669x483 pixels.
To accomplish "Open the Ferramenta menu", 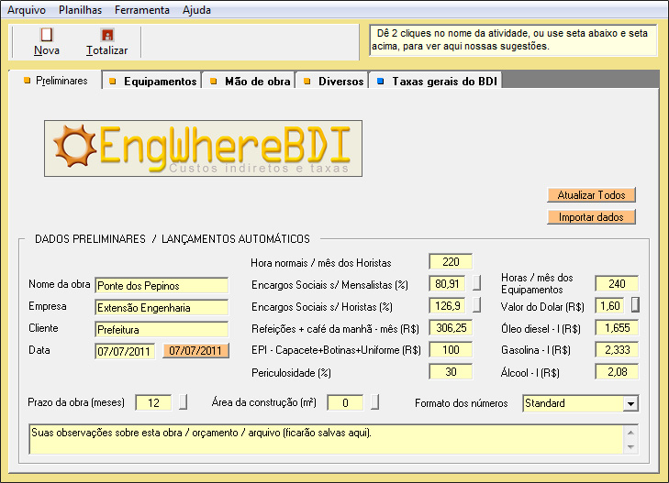I will 142,10.
